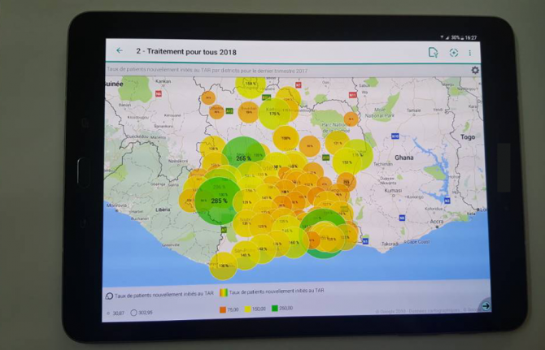Tap the Liberia label on map
This screenshot has height=350, width=545.
pyautogui.click(x=162, y=210)
